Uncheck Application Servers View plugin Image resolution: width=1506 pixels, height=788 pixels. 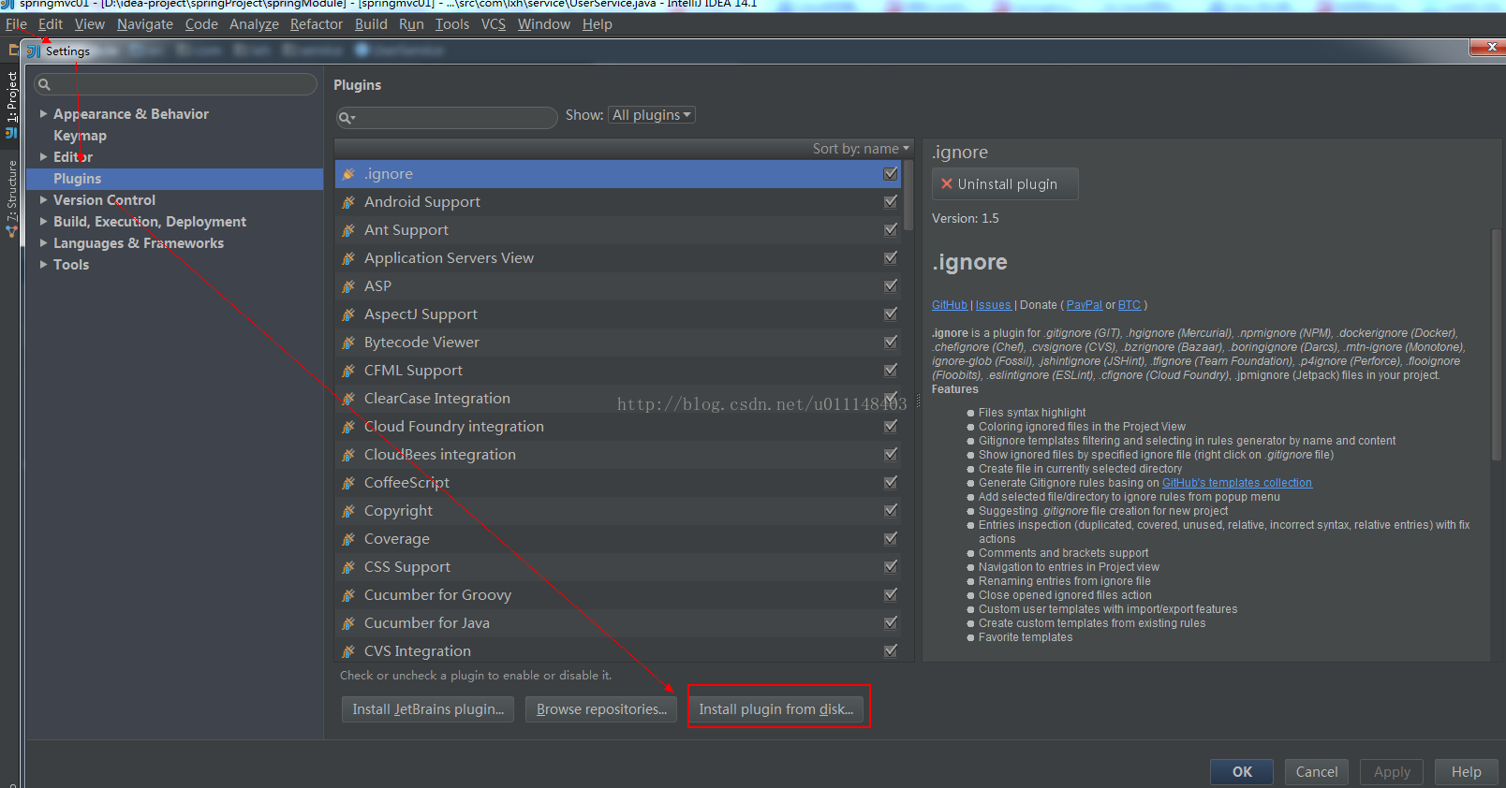click(x=891, y=257)
